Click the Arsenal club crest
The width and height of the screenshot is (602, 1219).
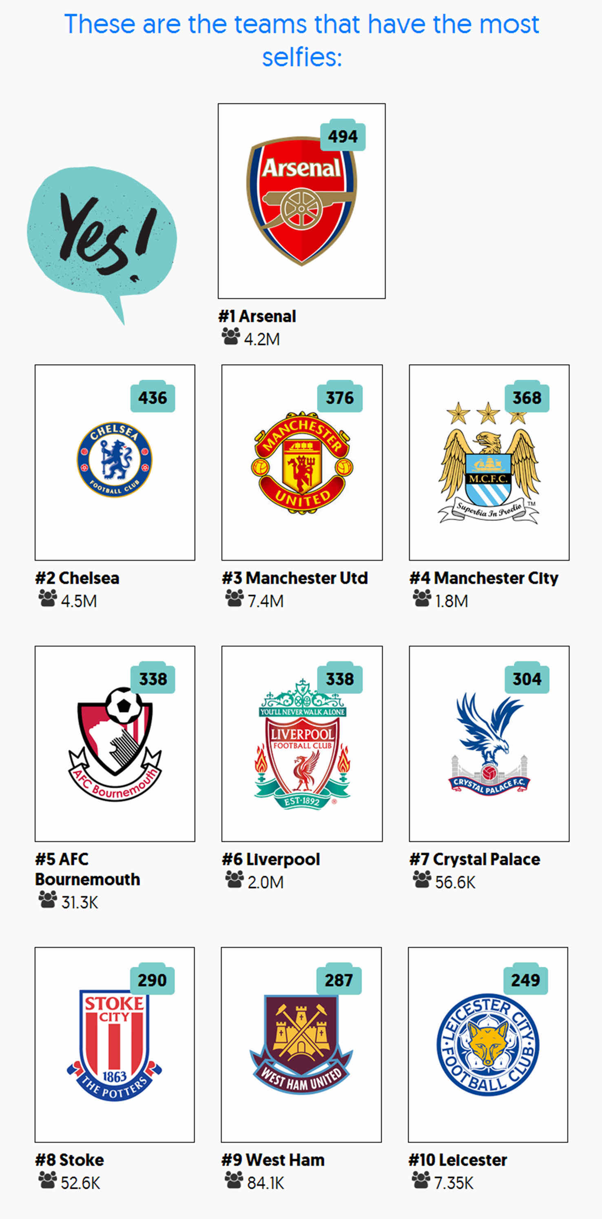click(x=301, y=201)
